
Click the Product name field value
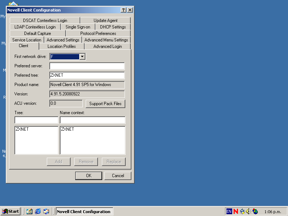87,85
